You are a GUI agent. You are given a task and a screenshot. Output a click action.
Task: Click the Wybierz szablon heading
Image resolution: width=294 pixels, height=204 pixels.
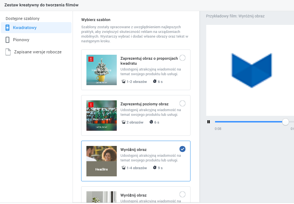[96, 20]
